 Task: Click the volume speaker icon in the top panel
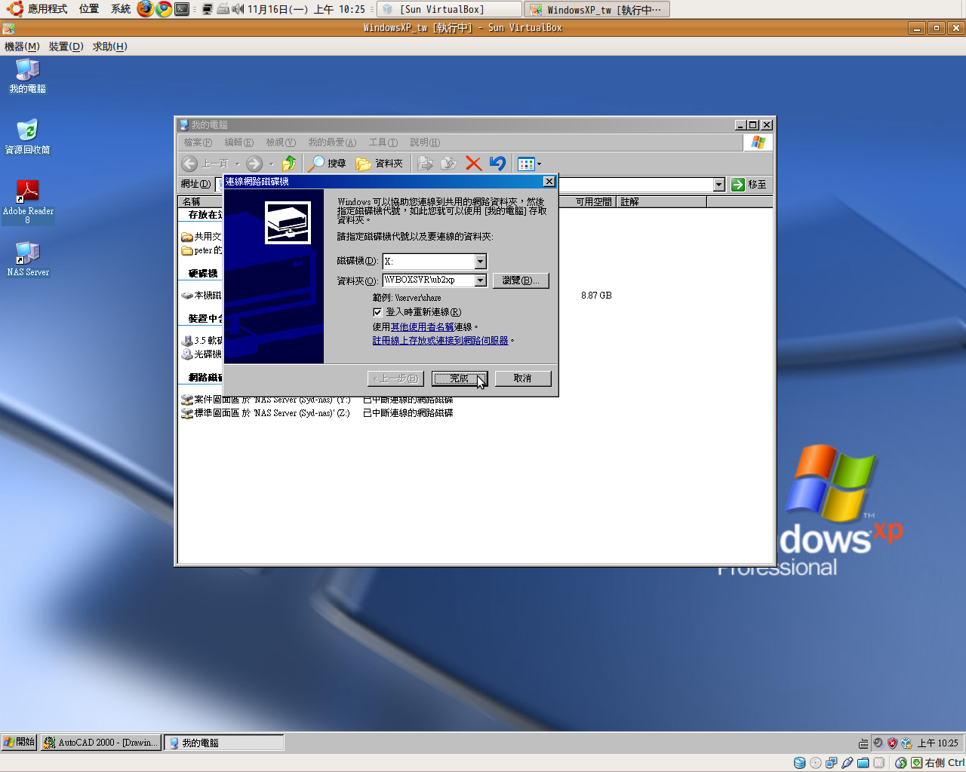pos(238,9)
